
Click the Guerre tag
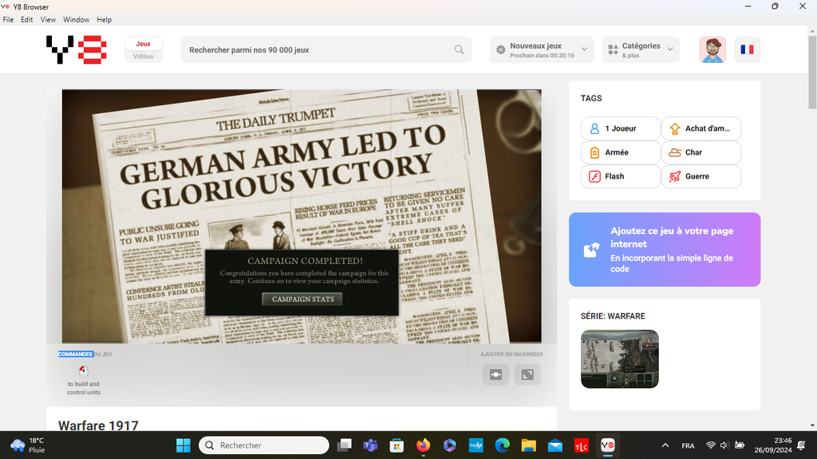click(x=701, y=176)
